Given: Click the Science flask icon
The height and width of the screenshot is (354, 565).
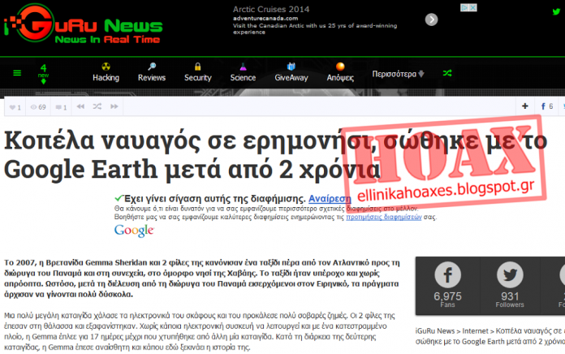Looking at the screenshot, I should pos(244,67).
